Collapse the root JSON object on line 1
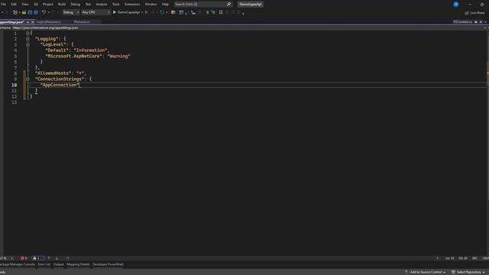Screen dimensions: 489x275 pyautogui.click(x=28, y=33)
